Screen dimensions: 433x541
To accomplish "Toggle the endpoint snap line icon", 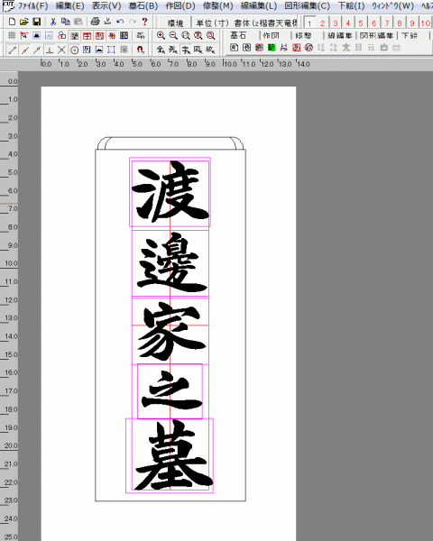I will (x=12, y=50).
